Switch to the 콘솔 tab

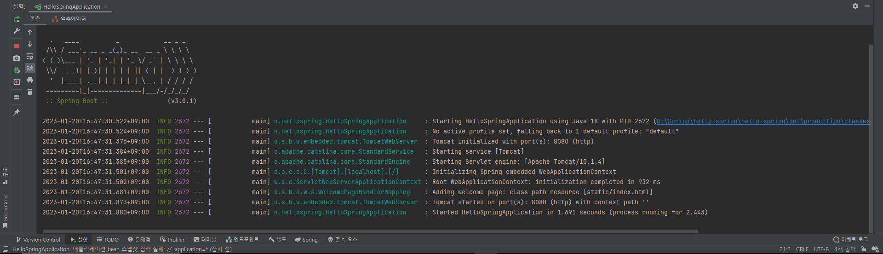[x=35, y=19]
